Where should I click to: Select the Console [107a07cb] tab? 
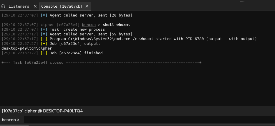click(62, 6)
